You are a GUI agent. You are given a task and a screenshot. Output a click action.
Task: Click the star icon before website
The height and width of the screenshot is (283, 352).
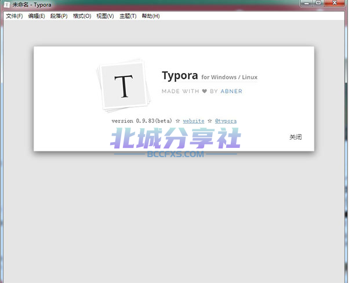[x=177, y=121]
